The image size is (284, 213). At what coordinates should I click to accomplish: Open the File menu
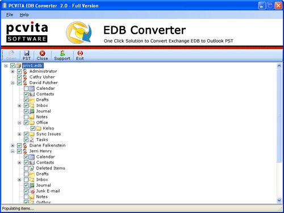[x=10, y=15]
